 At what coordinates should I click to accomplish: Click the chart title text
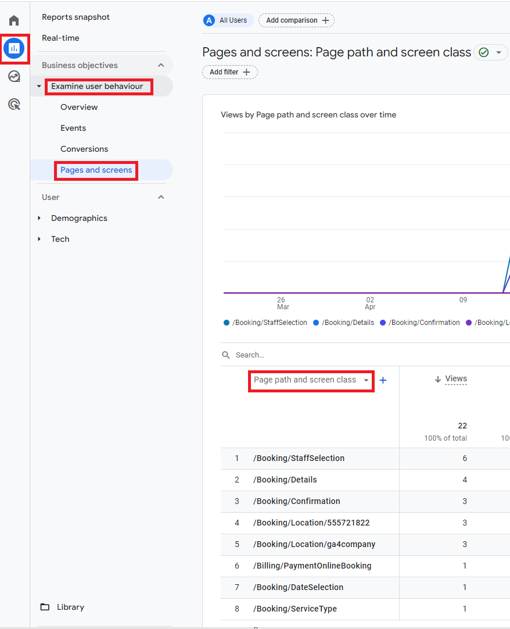(308, 115)
